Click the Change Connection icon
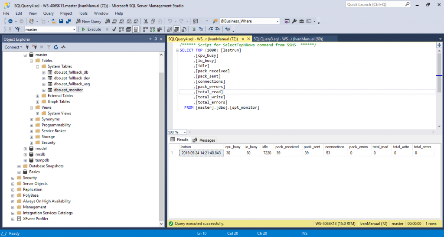Screen dimensions: 444x237 [17, 29]
